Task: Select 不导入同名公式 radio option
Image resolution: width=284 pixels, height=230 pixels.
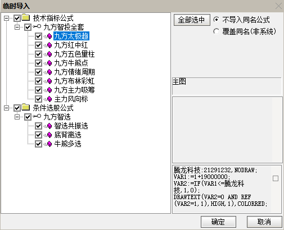Action: coord(216,20)
